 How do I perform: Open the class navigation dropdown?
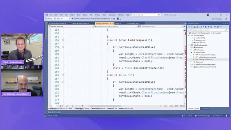click(116, 26)
